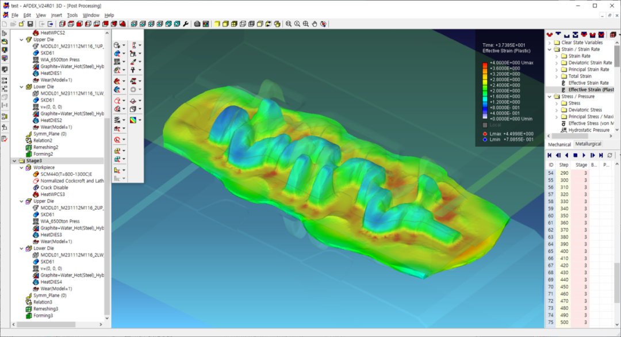Click the Stage column header
The height and width of the screenshot is (337, 621).
[x=581, y=164]
